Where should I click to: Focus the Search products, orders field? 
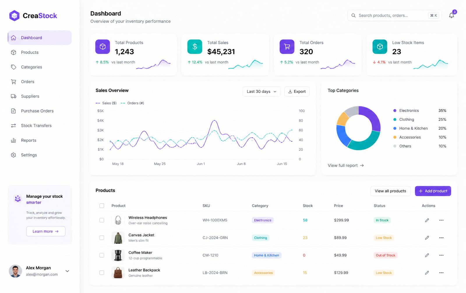pyautogui.click(x=394, y=15)
